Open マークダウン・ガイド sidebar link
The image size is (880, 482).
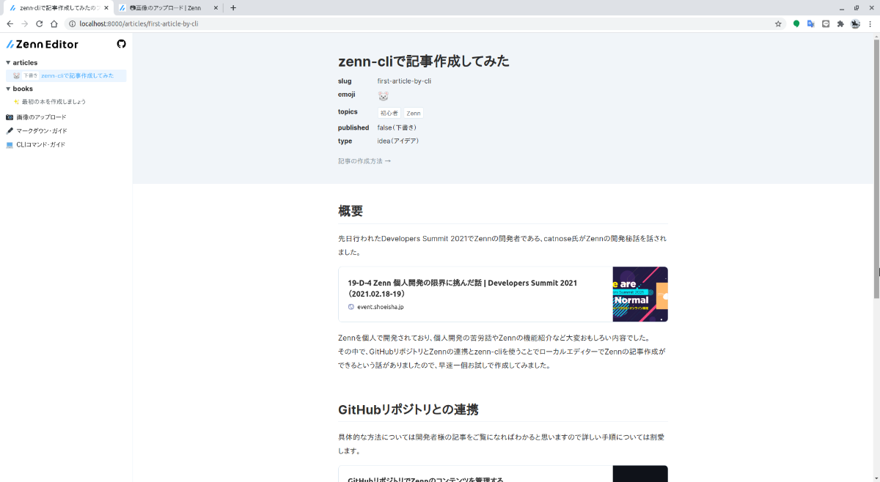[x=42, y=131]
